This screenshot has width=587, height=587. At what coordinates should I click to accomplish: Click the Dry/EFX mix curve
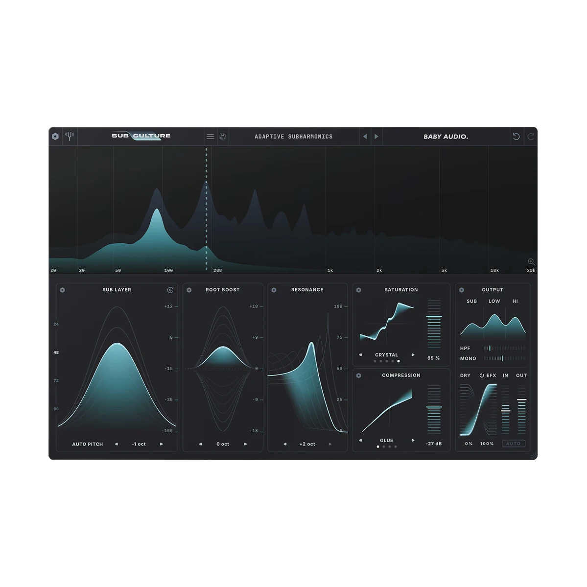pos(478,410)
